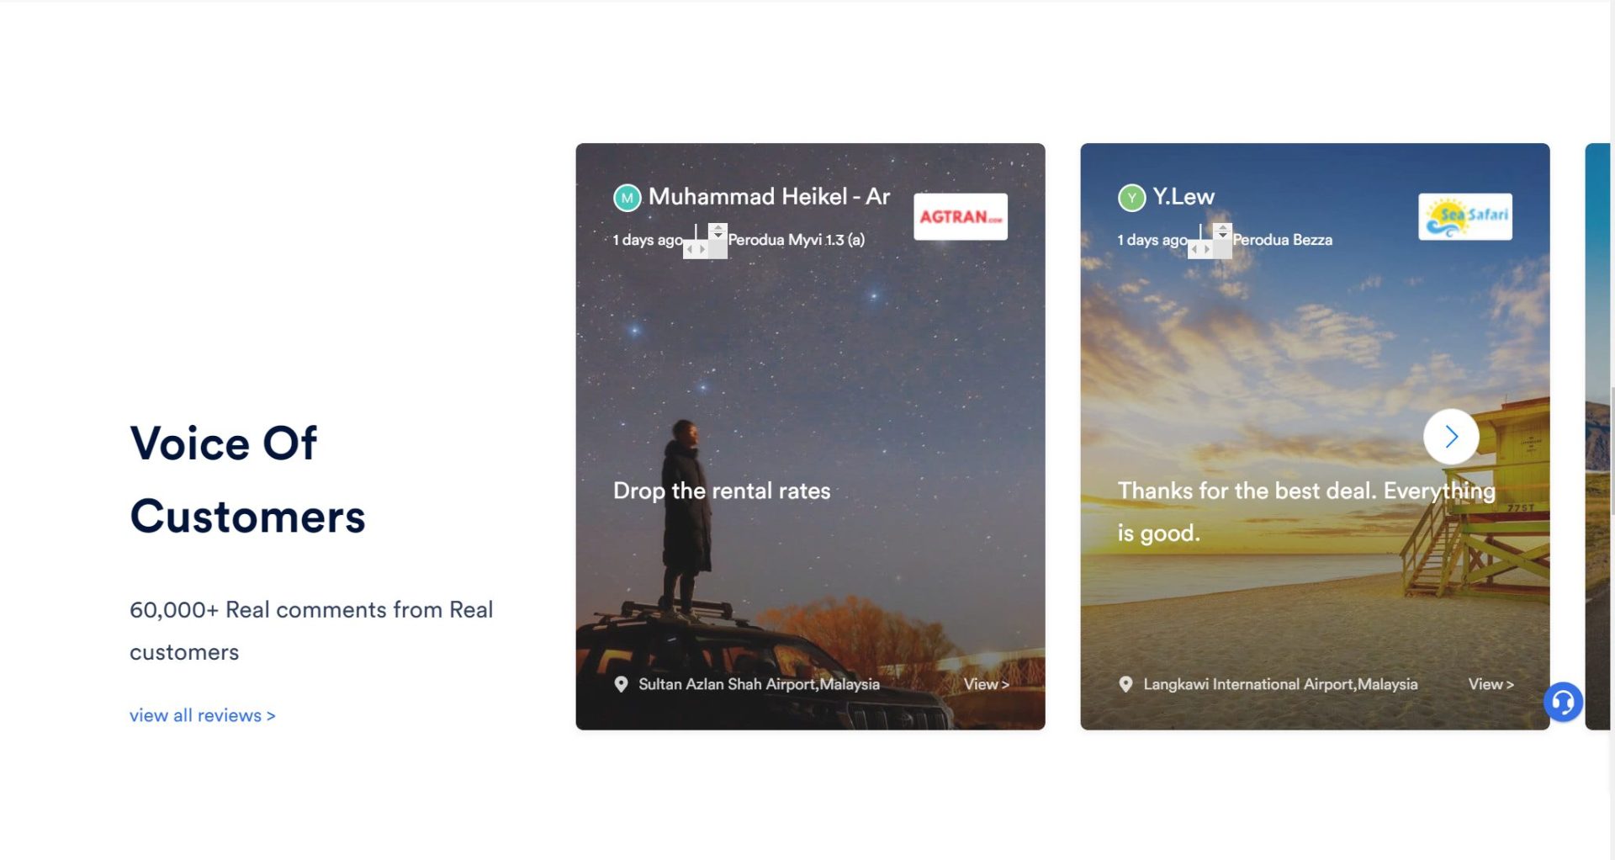Click 'View >' on Y.Lew's review
Screen dimensions: 1615x860
(x=1491, y=684)
